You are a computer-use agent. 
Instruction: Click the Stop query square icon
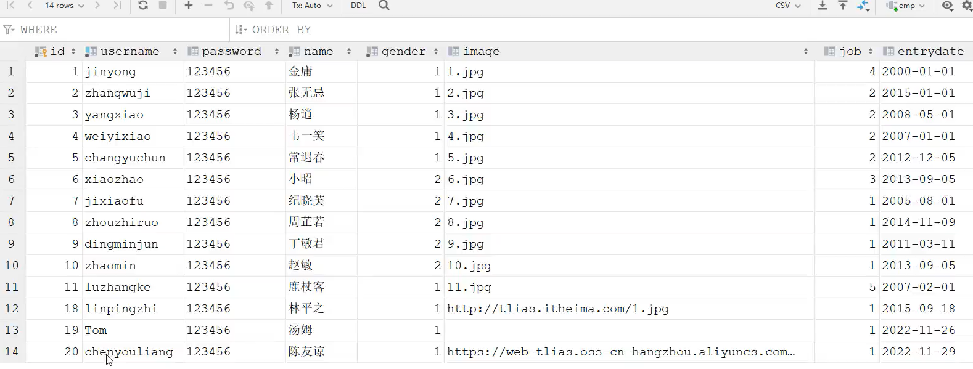pos(163,6)
